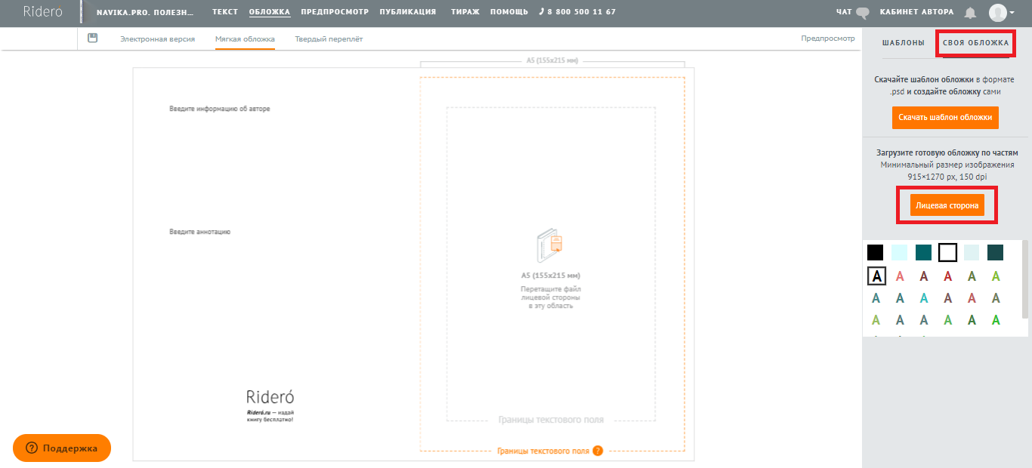
Task: Click the orange help question mark icon
Action: [598, 451]
